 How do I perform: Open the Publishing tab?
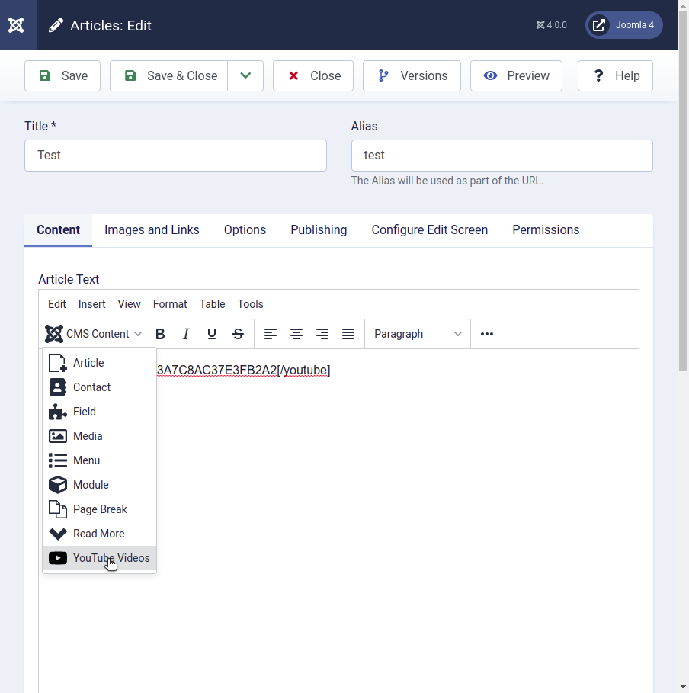coord(319,230)
